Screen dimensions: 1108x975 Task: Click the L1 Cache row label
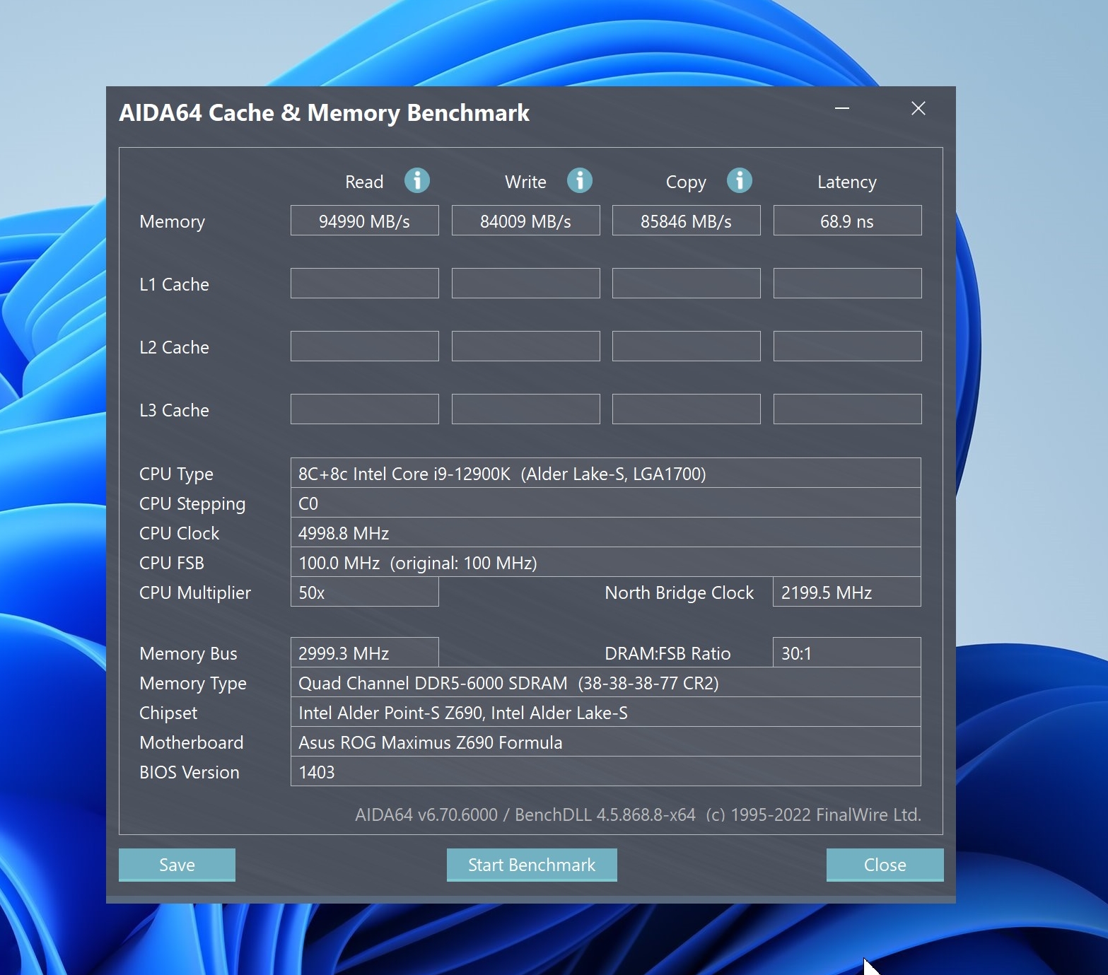point(174,284)
